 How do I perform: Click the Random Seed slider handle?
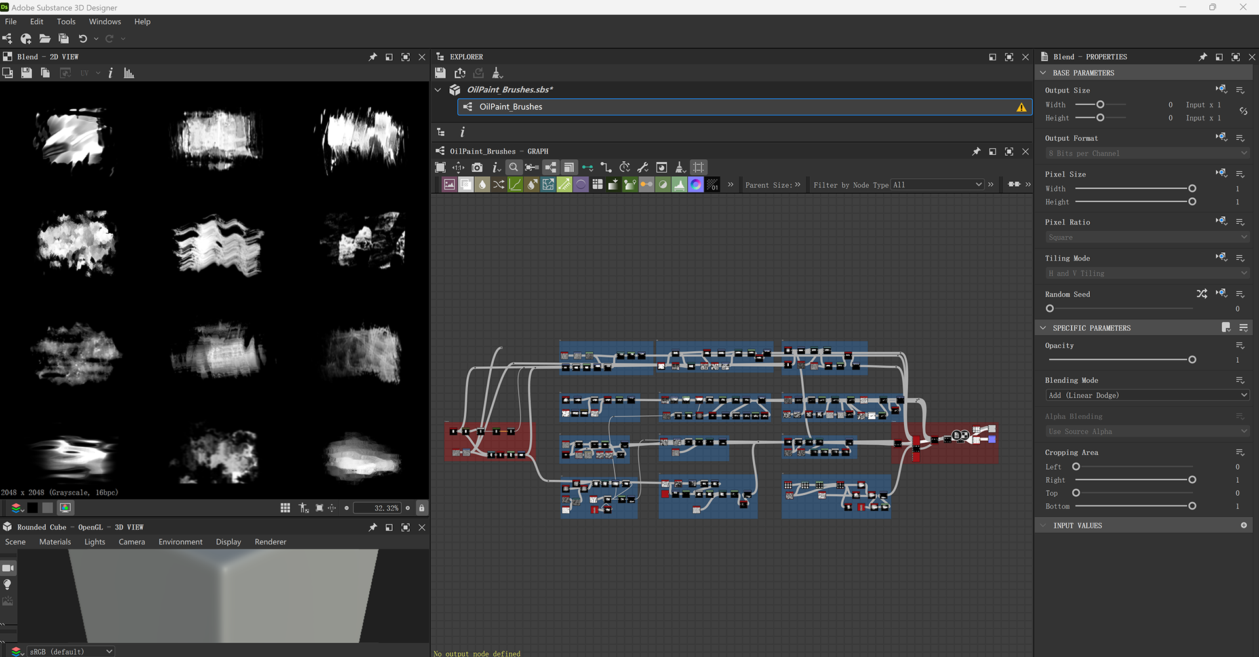[x=1050, y=309]
